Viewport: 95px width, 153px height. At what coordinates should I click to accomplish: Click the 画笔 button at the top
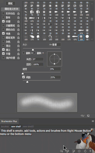coord(10,3)
